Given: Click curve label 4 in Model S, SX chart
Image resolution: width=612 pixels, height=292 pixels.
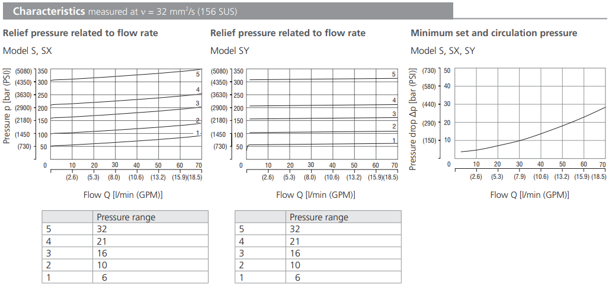Looking at the screenshot, I should (x=198, y=90).
